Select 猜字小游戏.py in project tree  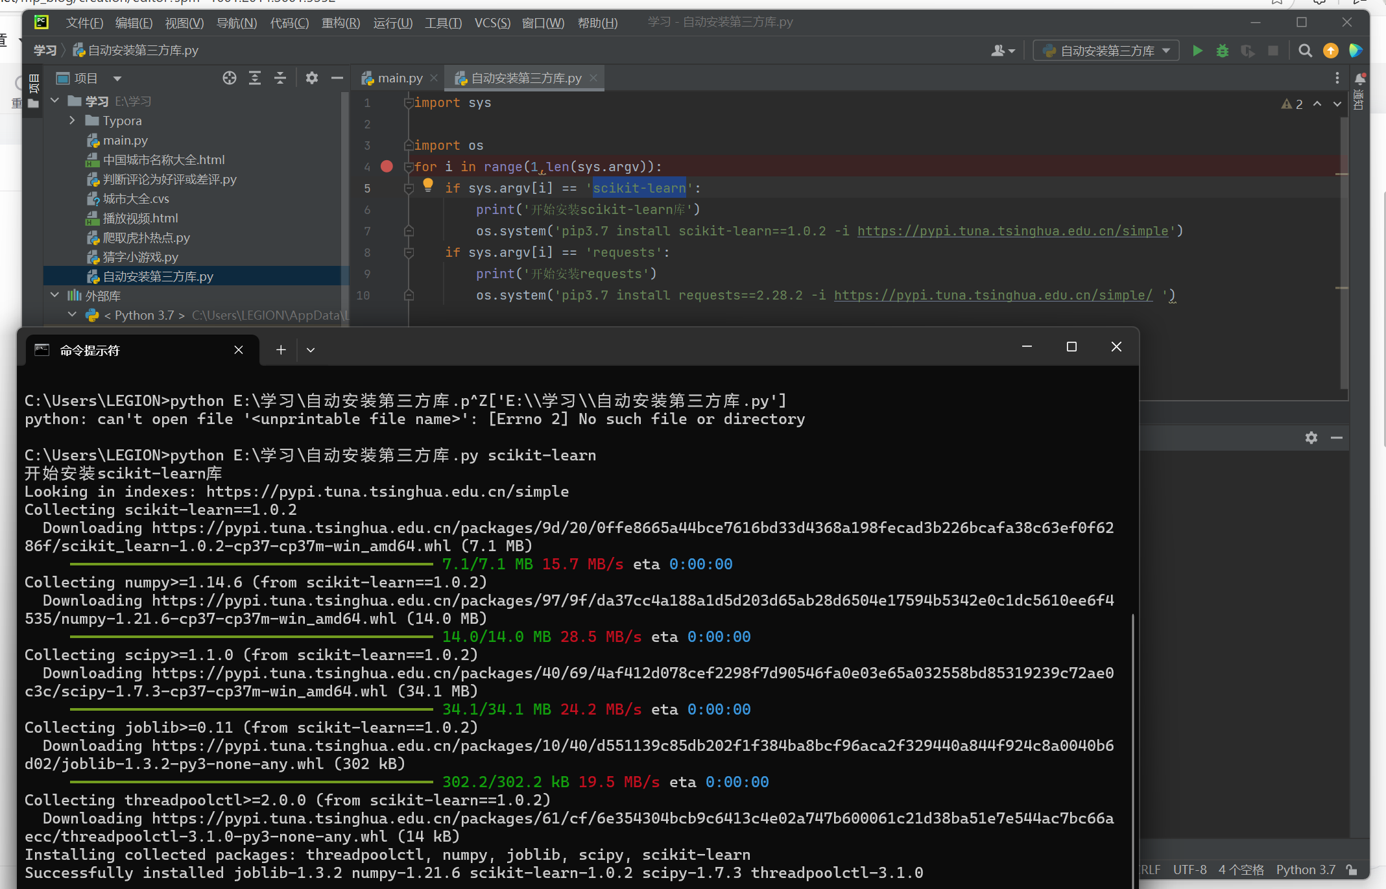coord(140,257)
